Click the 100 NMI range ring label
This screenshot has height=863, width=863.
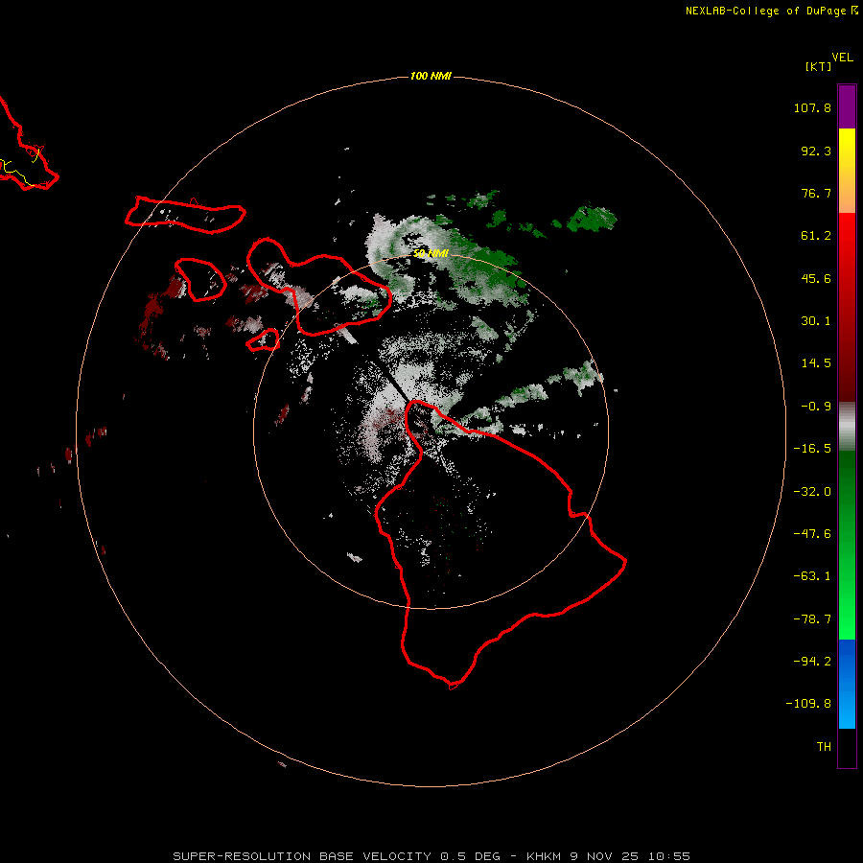click(x=431, y=76)
